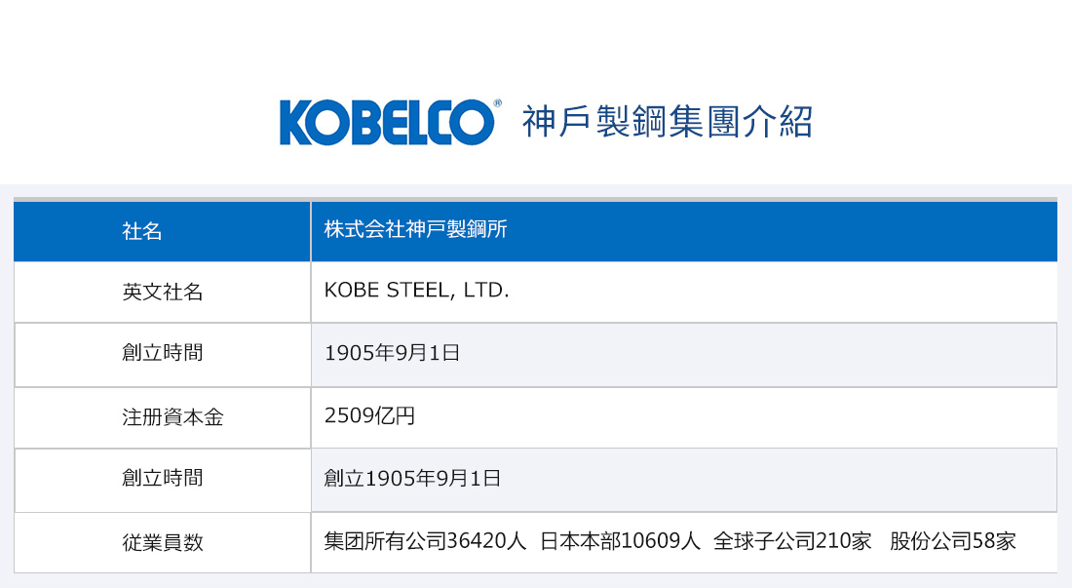1072x588 pixels.
Task: Select the 英文社名 label cell
Action: coord(162,292)
